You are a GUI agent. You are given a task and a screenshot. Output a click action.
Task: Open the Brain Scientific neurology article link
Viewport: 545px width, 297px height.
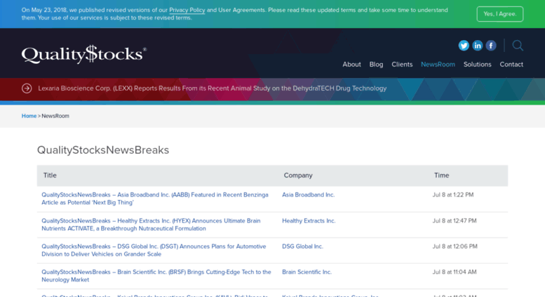pos(156,276)
